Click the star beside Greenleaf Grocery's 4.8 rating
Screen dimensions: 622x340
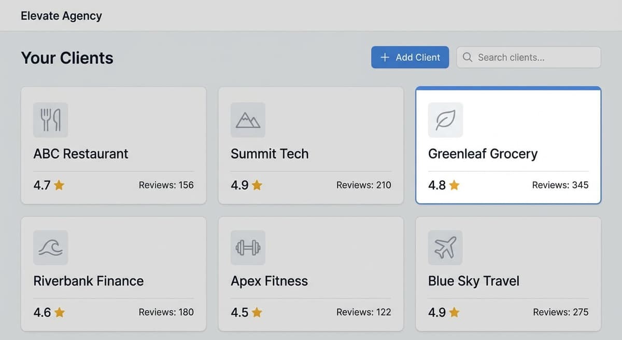tap(455, 185)
